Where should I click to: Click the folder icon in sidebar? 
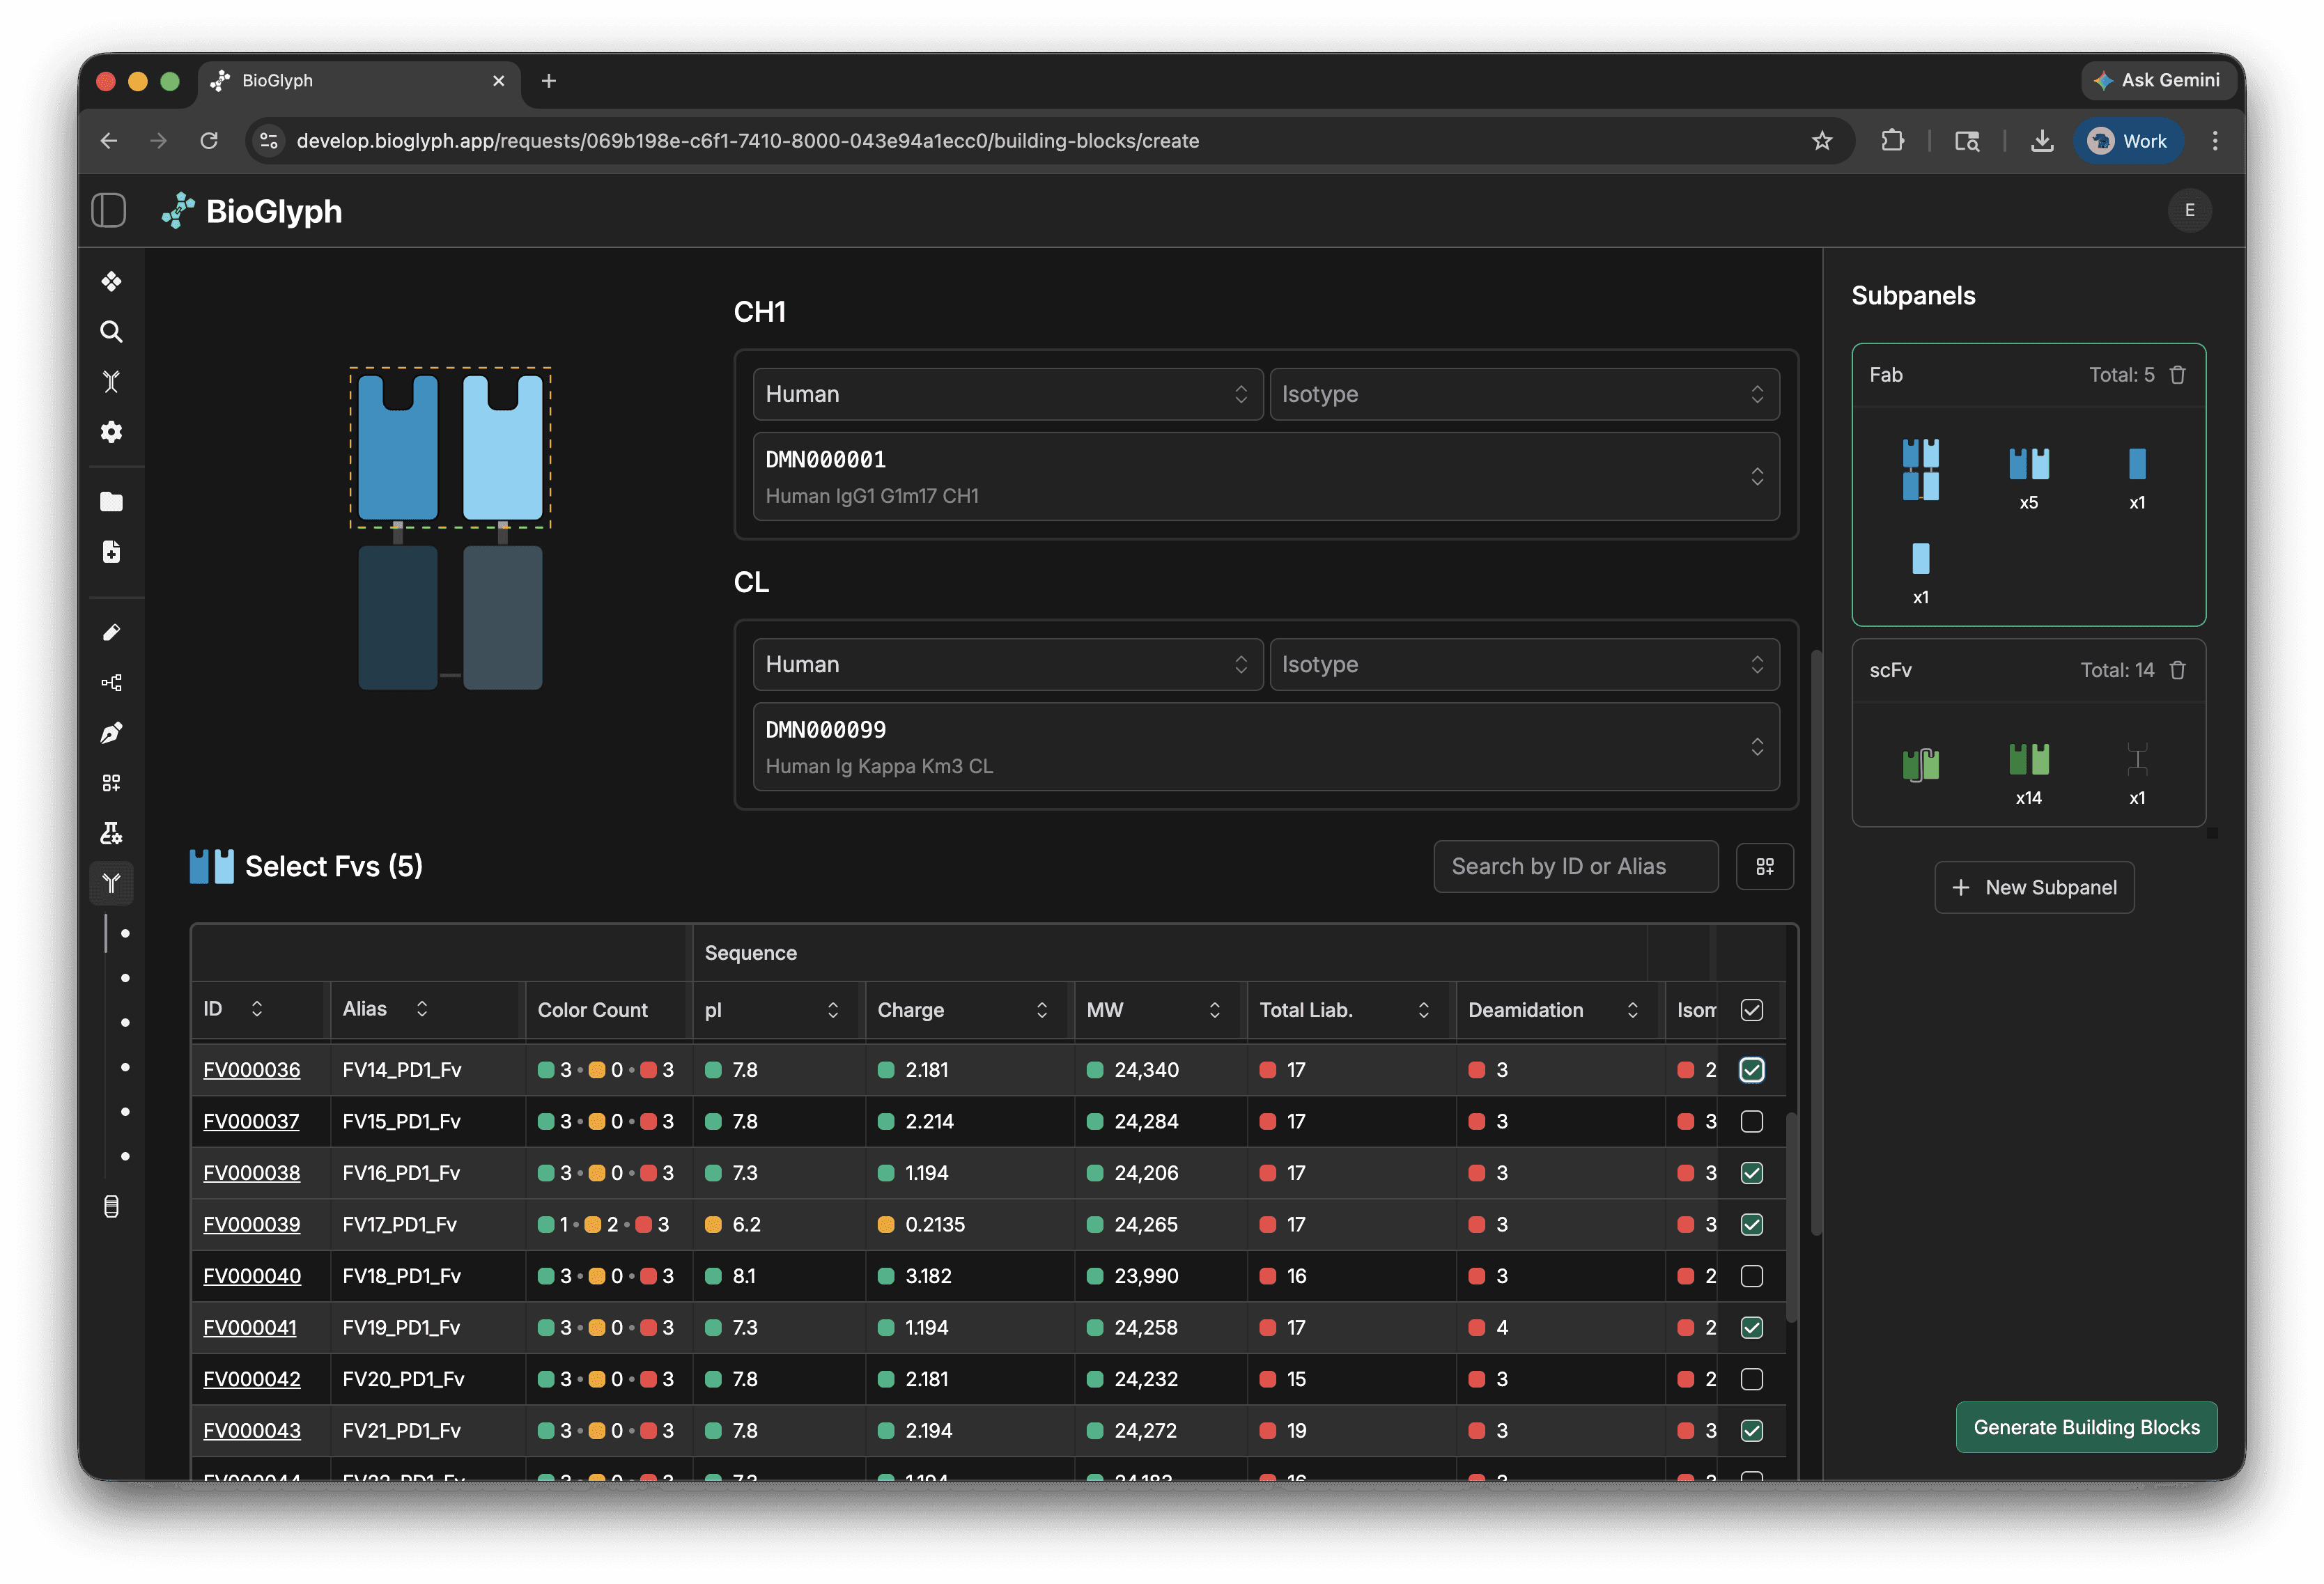coord(111,502)
